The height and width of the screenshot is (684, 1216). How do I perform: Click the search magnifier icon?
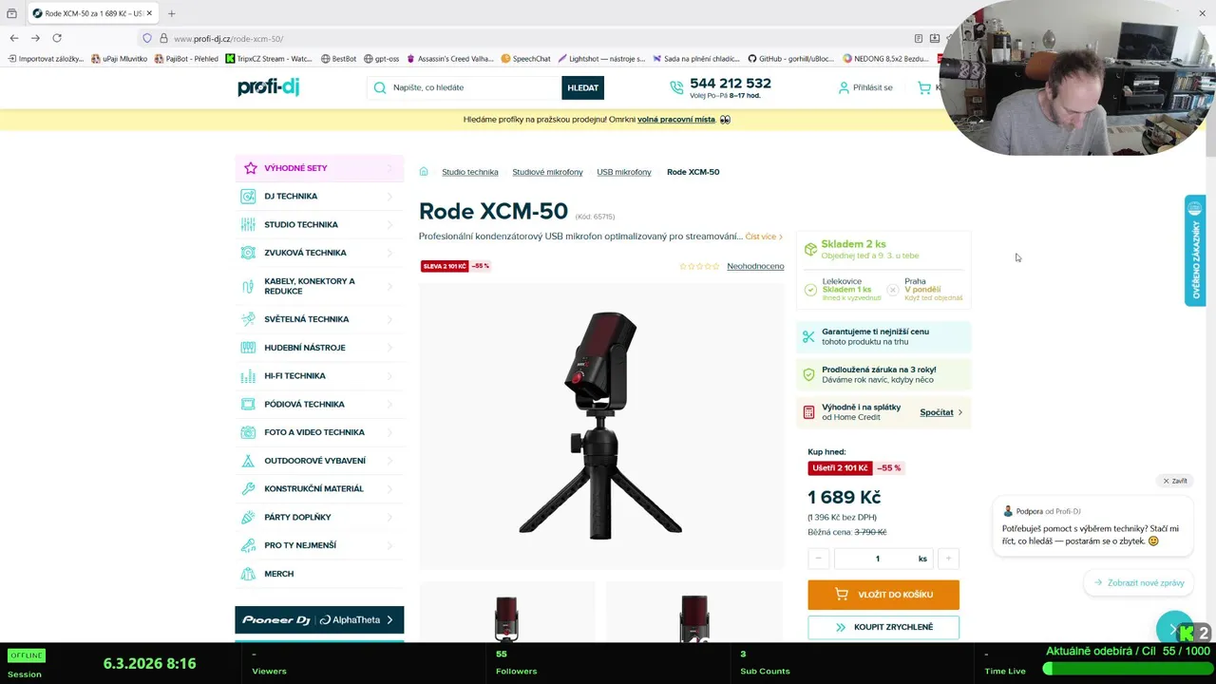point(380,87)
